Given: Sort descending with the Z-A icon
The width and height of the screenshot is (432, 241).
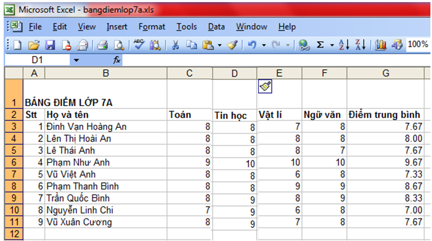Looking at the screenshot, I should 360,45.
